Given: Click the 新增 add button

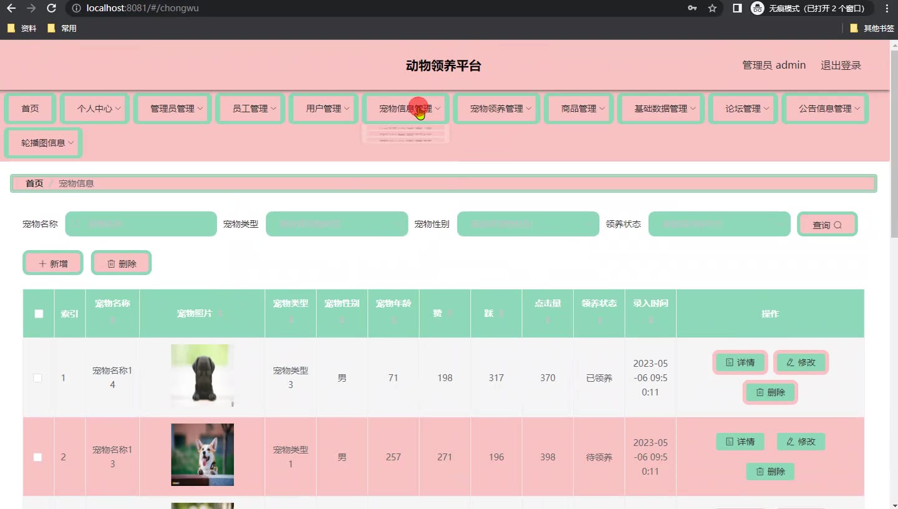Looking at the screenshot, I should pos(53,263).
